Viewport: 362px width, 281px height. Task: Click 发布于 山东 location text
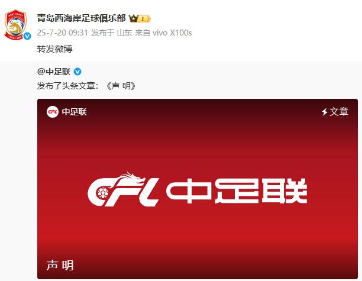click(112, 33)
